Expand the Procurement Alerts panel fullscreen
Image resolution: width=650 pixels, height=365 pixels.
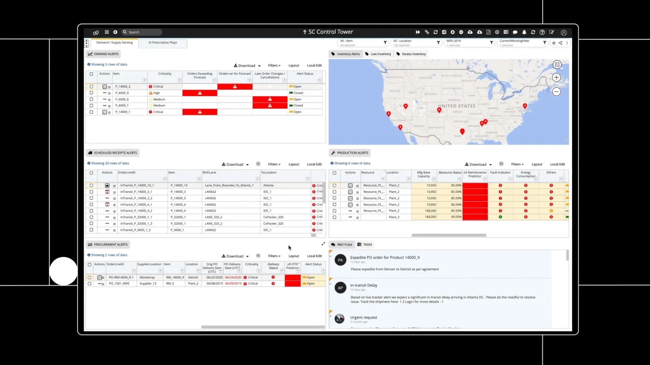(x=323, y=244)
